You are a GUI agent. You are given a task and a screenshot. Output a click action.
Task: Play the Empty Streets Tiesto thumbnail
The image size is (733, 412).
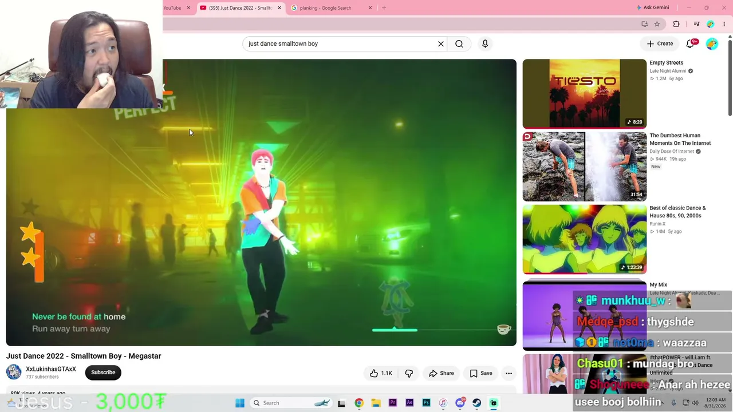click(x=584, y=93)
